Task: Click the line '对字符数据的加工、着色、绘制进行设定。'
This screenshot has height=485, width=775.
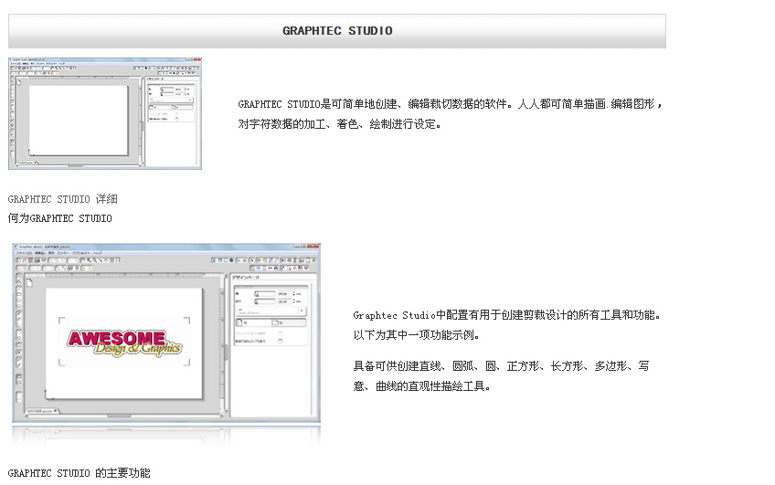Action: 340,124
